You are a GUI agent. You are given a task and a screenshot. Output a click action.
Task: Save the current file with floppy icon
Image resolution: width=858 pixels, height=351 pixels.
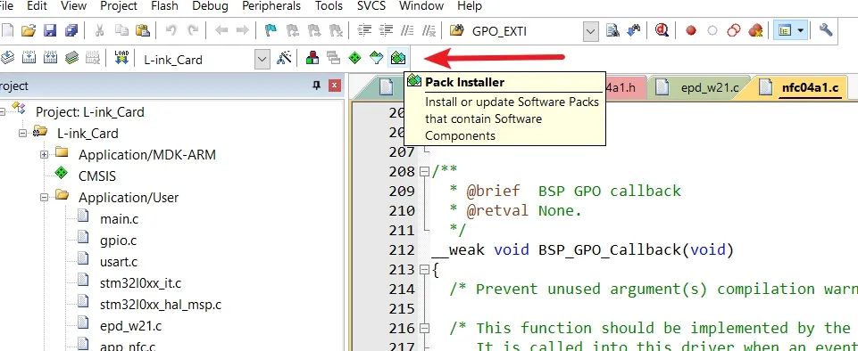click(50, 30)
